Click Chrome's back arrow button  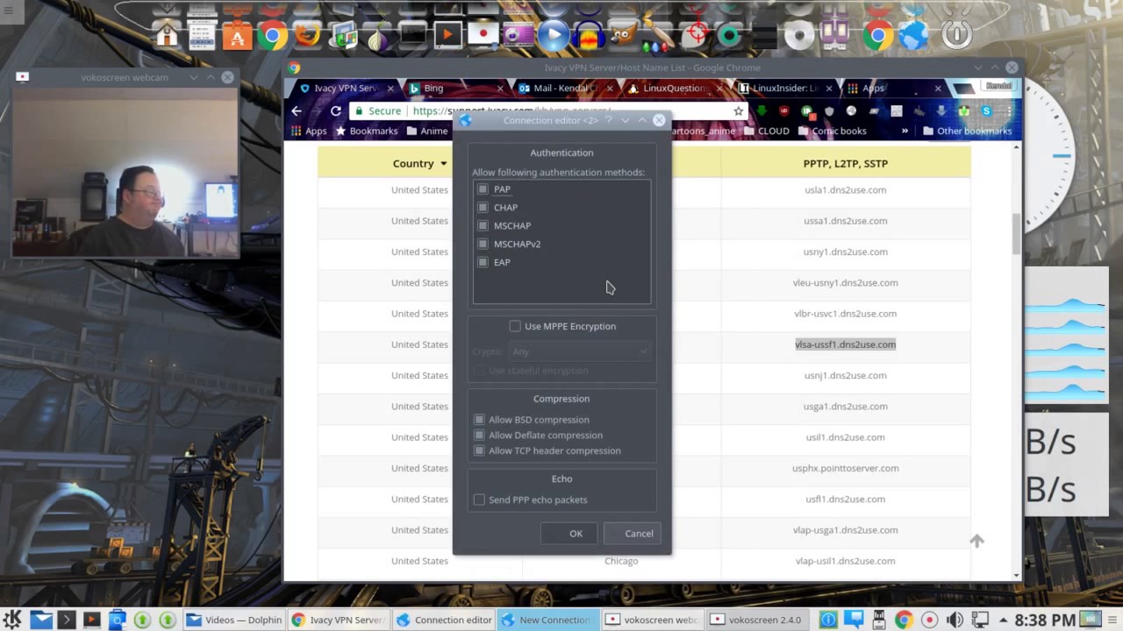click(297, 111)
